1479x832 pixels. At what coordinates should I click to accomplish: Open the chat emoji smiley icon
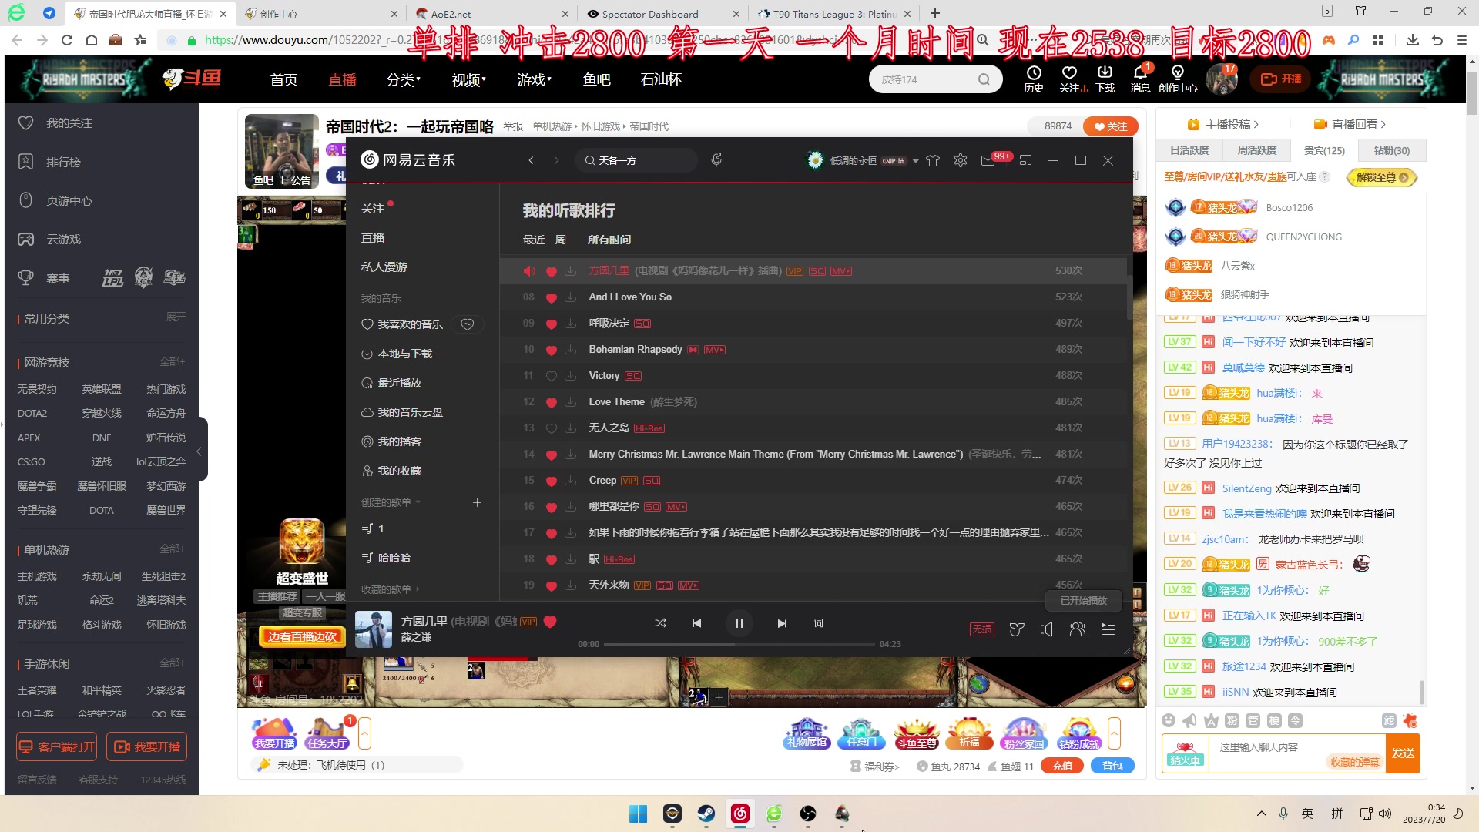pyautogui.click(x=1169, y=720)
